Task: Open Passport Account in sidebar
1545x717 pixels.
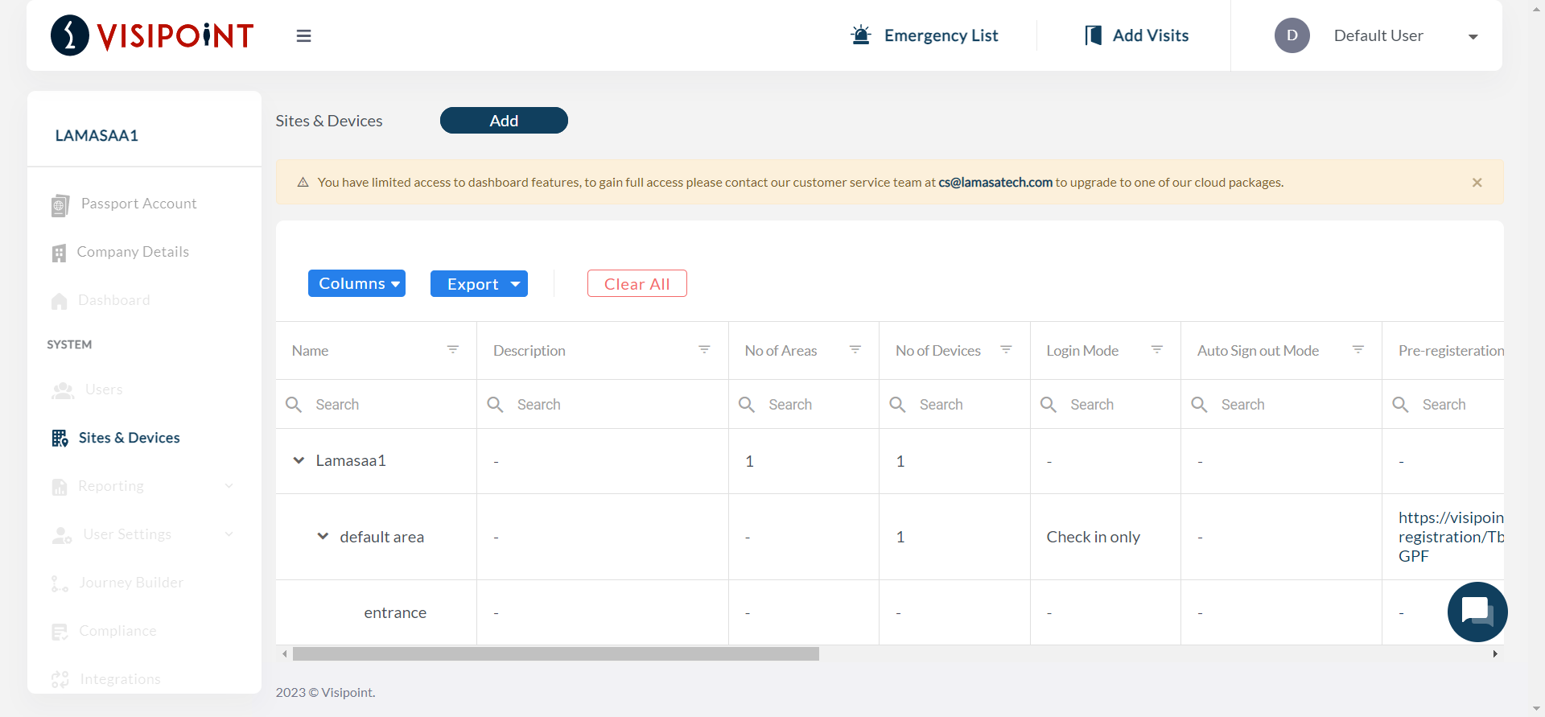Action: pos(138,204)
